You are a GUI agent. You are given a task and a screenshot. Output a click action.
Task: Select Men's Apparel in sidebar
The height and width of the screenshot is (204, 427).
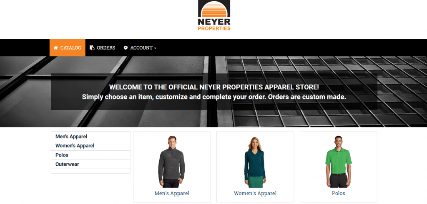pos(90,137)
